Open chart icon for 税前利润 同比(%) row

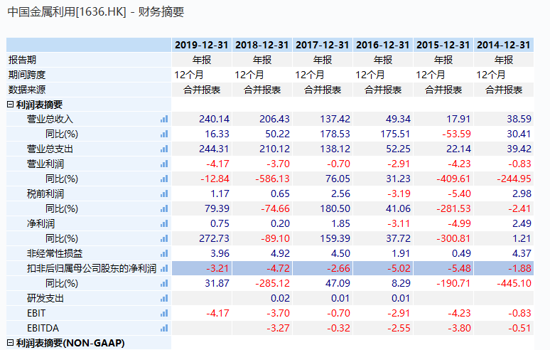pos(164,208)
